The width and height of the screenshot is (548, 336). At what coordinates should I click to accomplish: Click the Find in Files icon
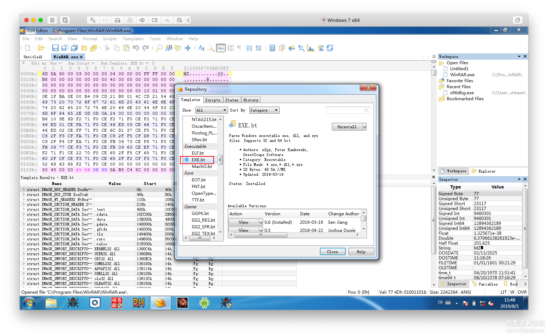click(x=178, y=48)
